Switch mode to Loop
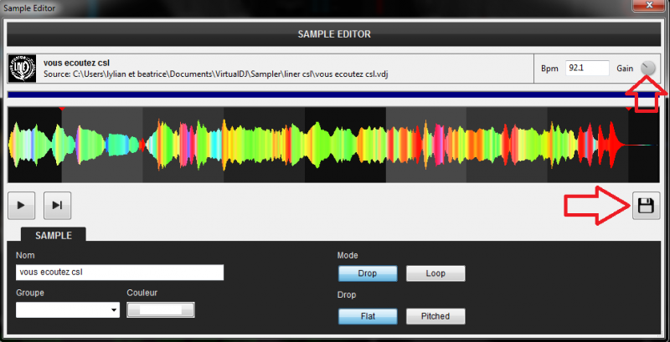 435,273
